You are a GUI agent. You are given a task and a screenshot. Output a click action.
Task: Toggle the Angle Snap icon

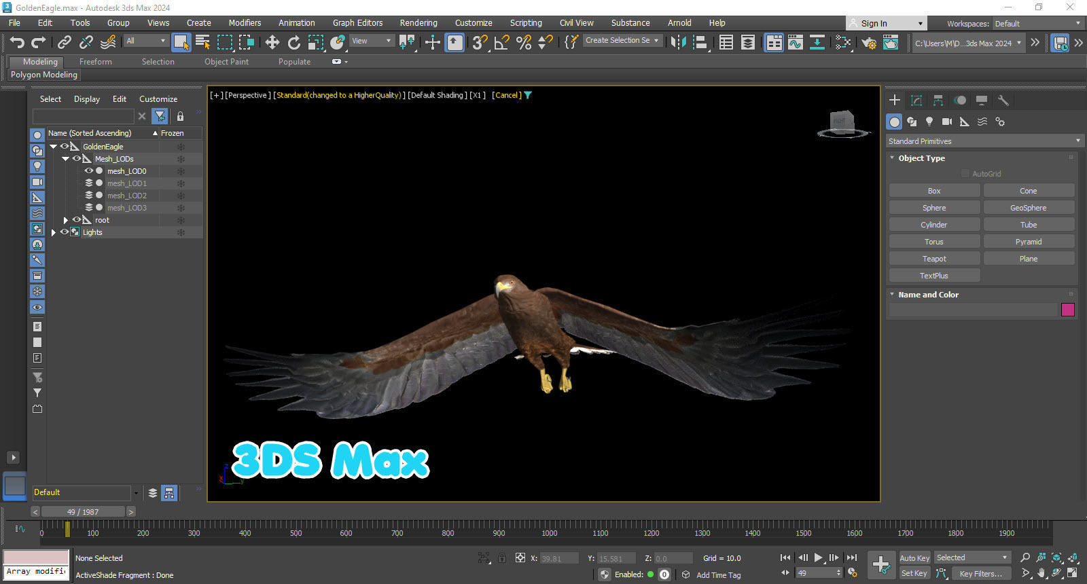point(501,42)
